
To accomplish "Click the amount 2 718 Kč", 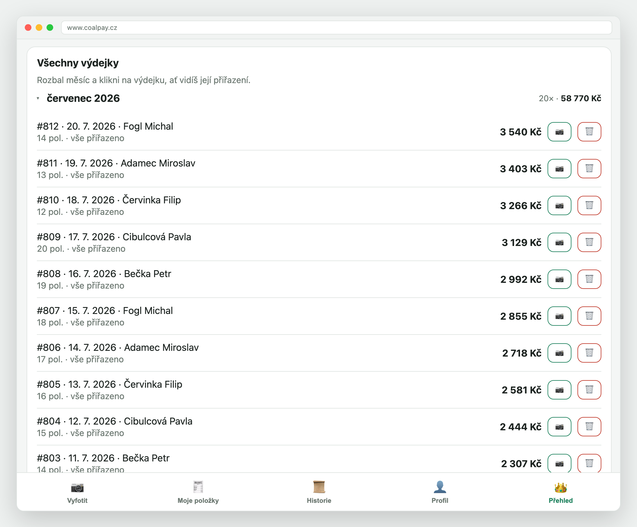I will (522, 353).
